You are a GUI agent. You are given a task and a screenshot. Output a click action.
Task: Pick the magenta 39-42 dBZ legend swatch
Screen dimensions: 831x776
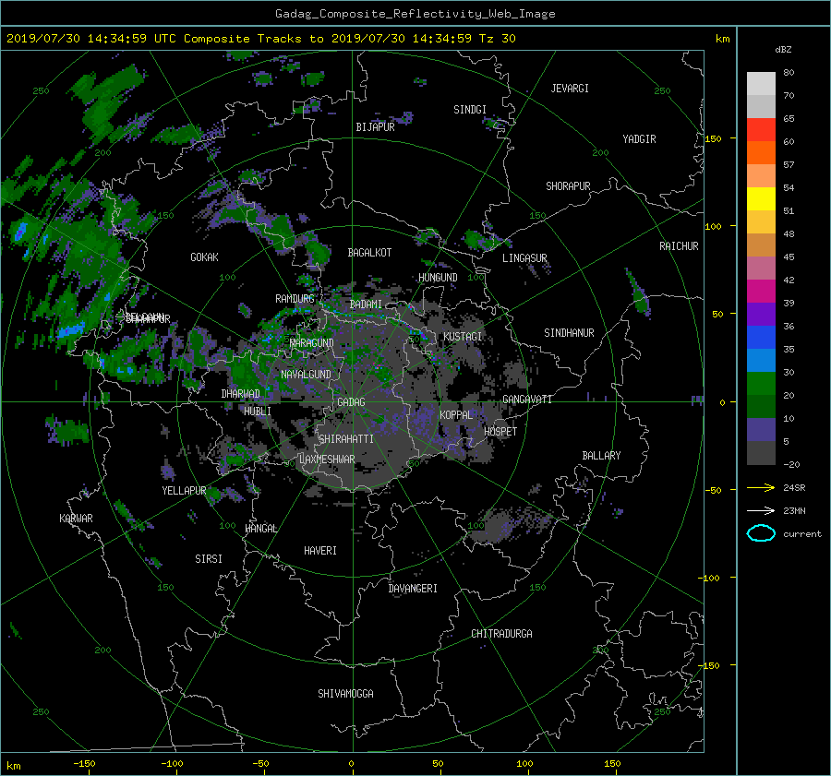761,291
